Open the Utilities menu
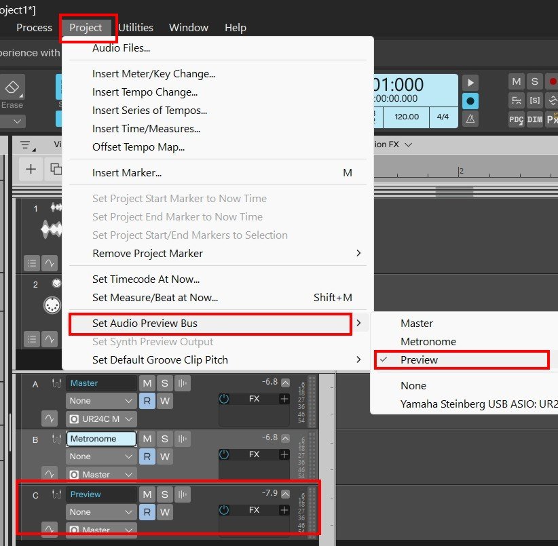This screenshot has width=558, height=546. [136, 28]
